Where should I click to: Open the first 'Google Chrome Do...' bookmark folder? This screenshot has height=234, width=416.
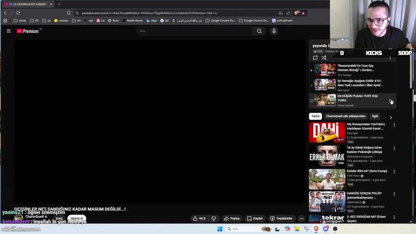point(220,20)
